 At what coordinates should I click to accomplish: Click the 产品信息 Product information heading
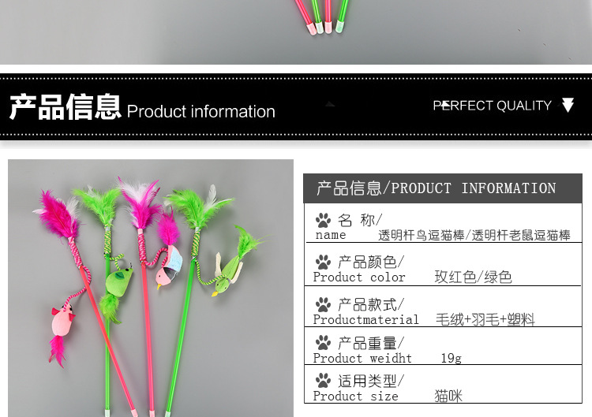(x=142, y=107)
